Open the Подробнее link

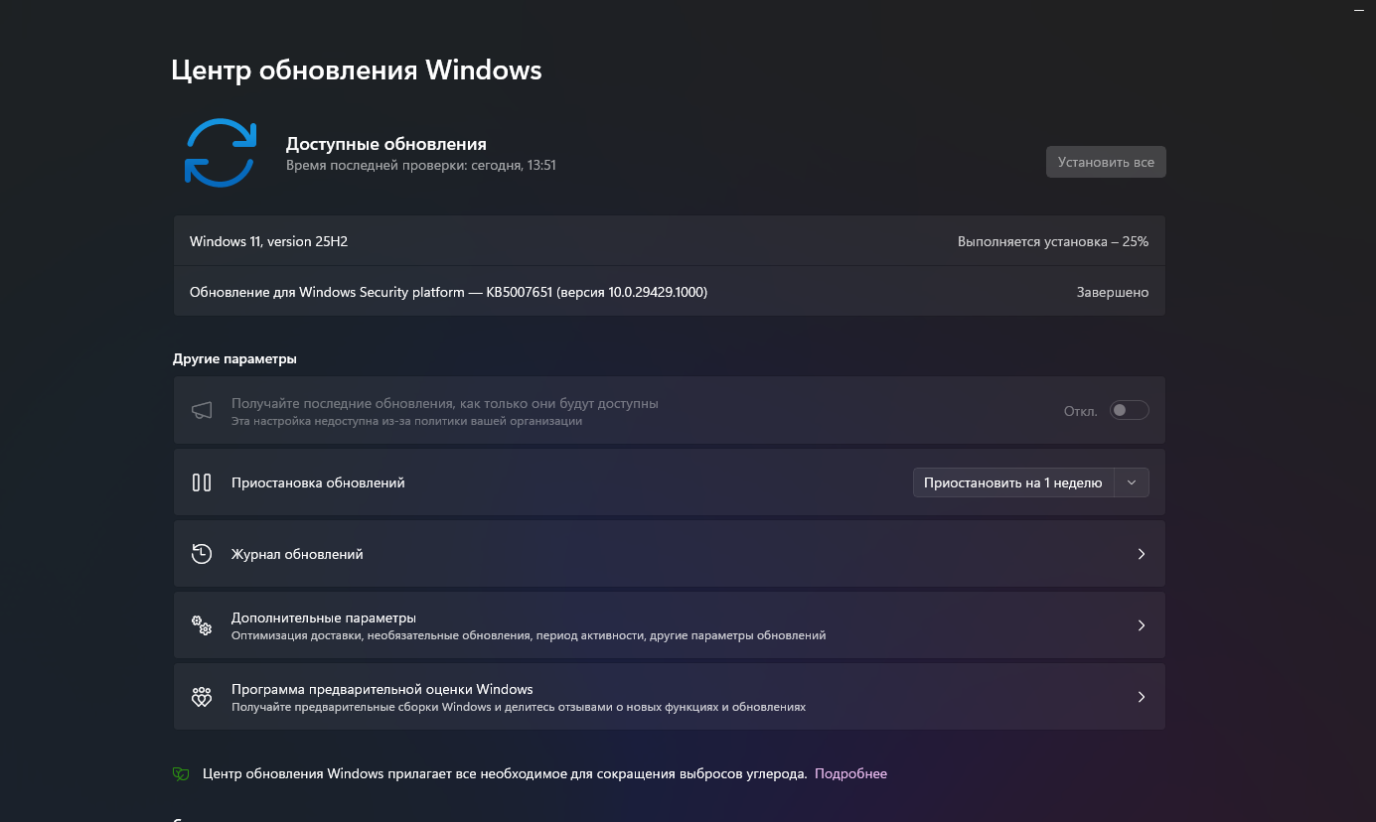pyautogui.click(x=850, y=773)
